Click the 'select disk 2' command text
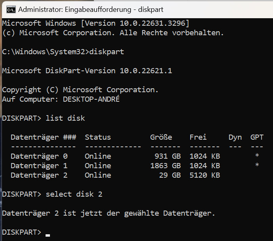 [74, 194]
